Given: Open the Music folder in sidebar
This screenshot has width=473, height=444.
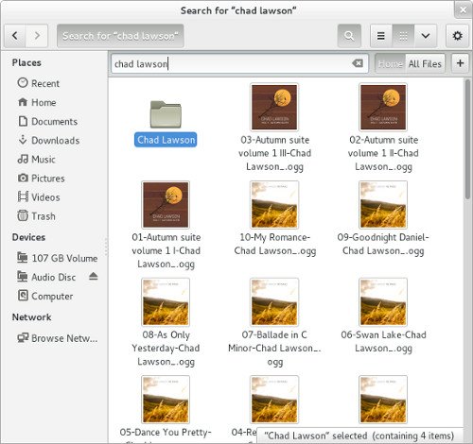Looking at the screenshot, I should pos(54,160).
